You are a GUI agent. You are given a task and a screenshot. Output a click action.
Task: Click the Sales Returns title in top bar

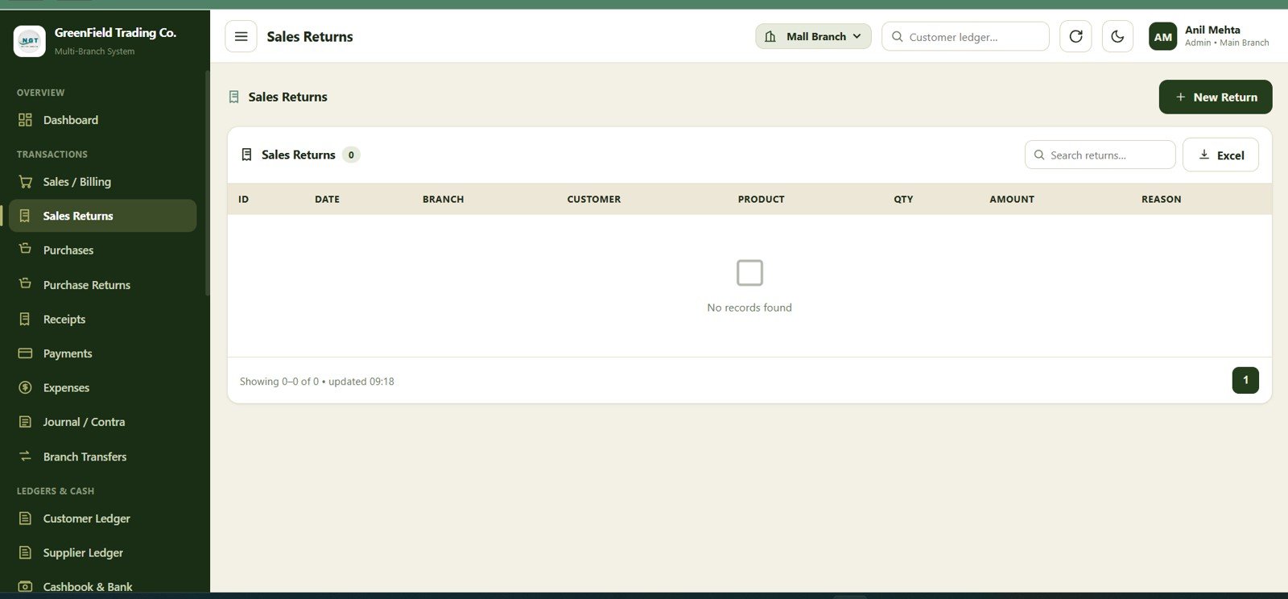pos(310,36)
